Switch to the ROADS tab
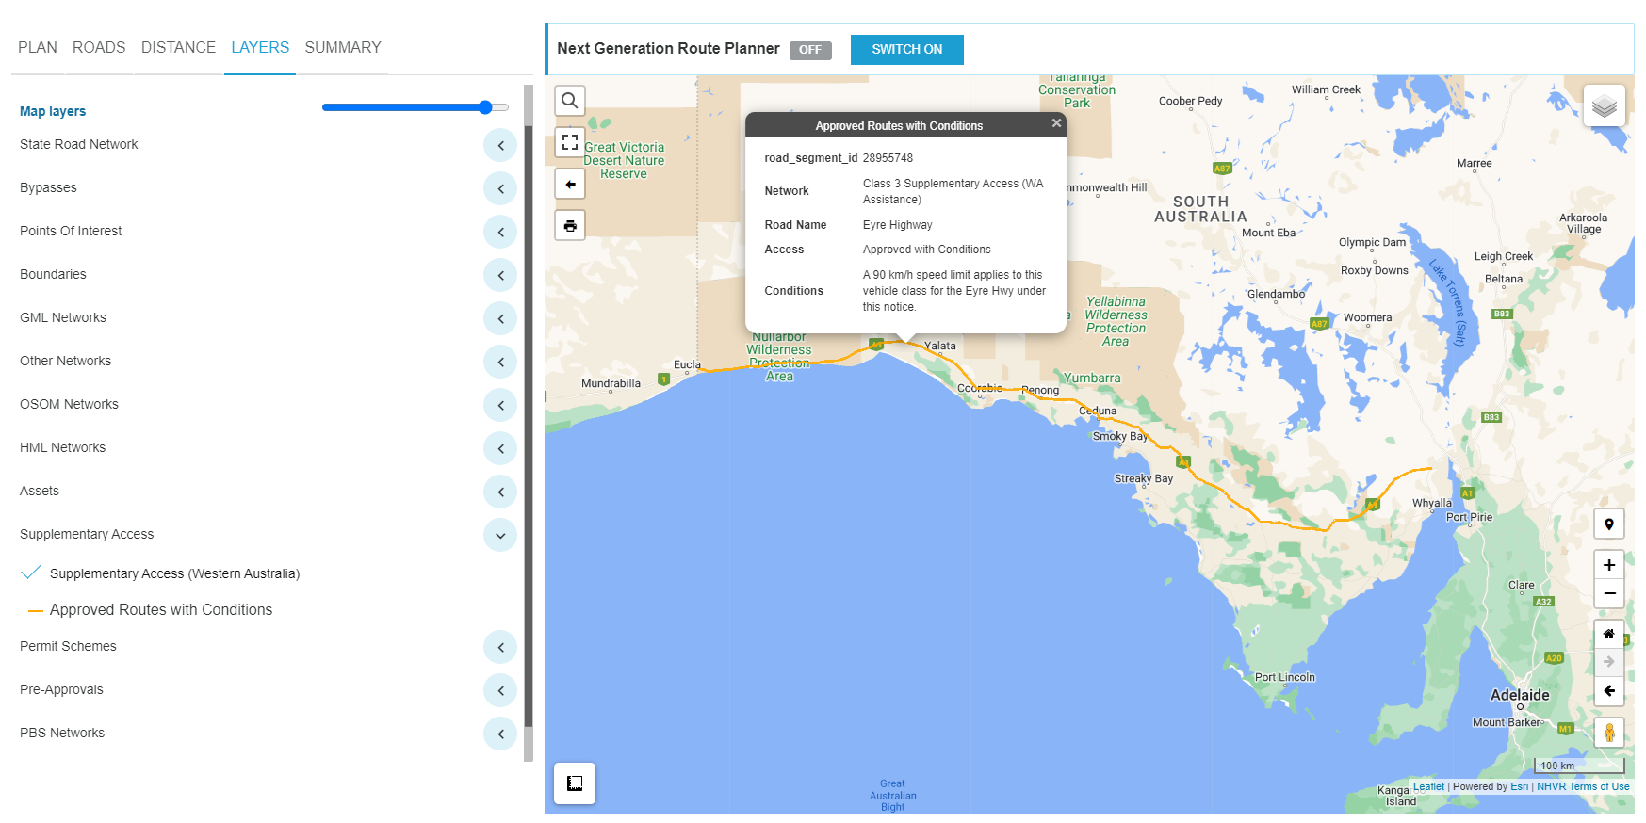Screen dimensions: 1646x823 99,47
